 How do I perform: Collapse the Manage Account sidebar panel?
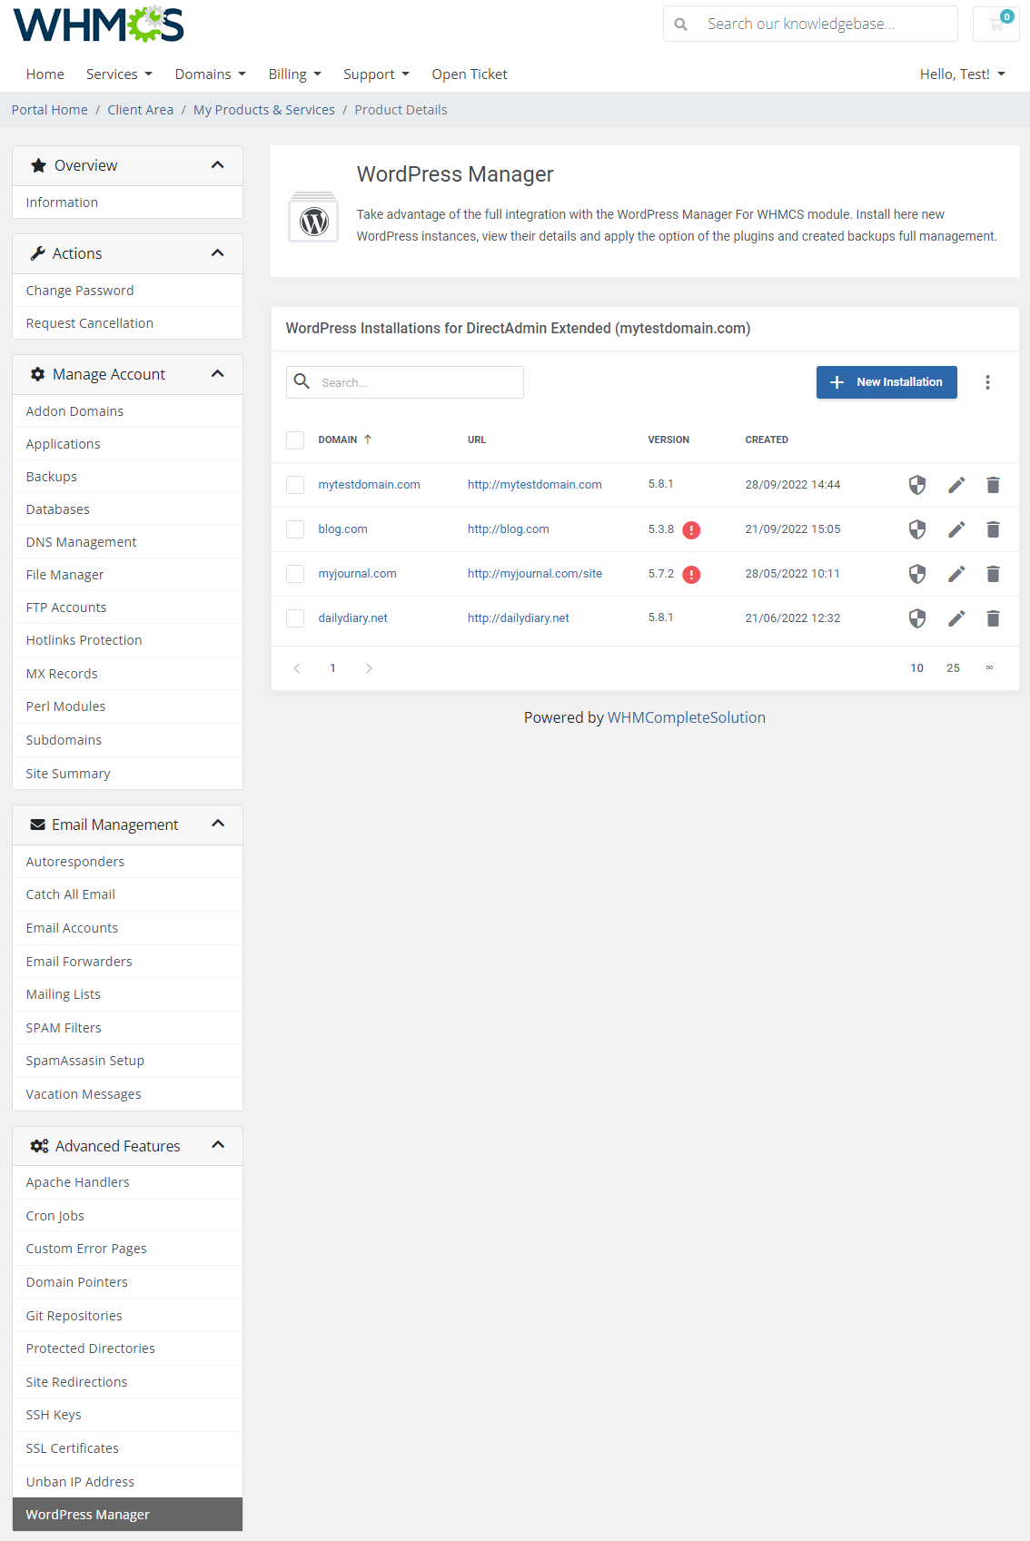[x=217, y=374]
